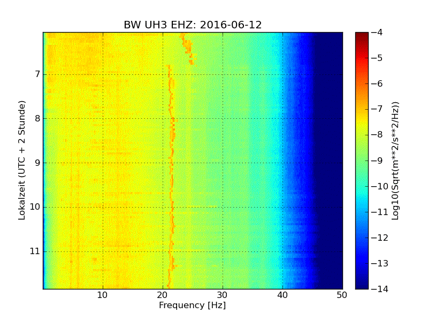This screenshot has height=321, width=428.
Task: Click the x-axis tick label '30'
Action: coord(223,295)
